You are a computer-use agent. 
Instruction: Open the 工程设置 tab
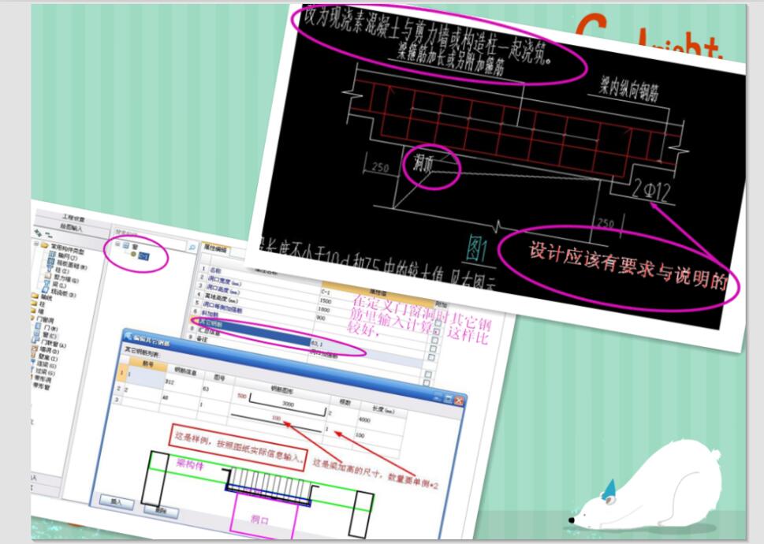pos(73,218)
